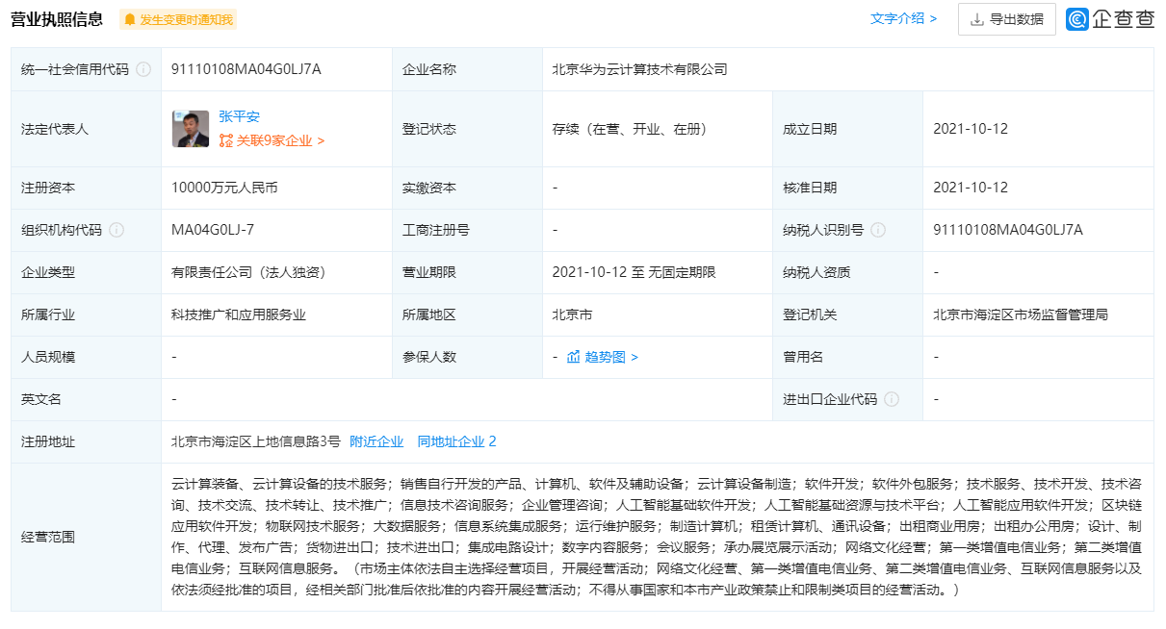Click the 2021-10-12 至 无固定期限 value

634,272
